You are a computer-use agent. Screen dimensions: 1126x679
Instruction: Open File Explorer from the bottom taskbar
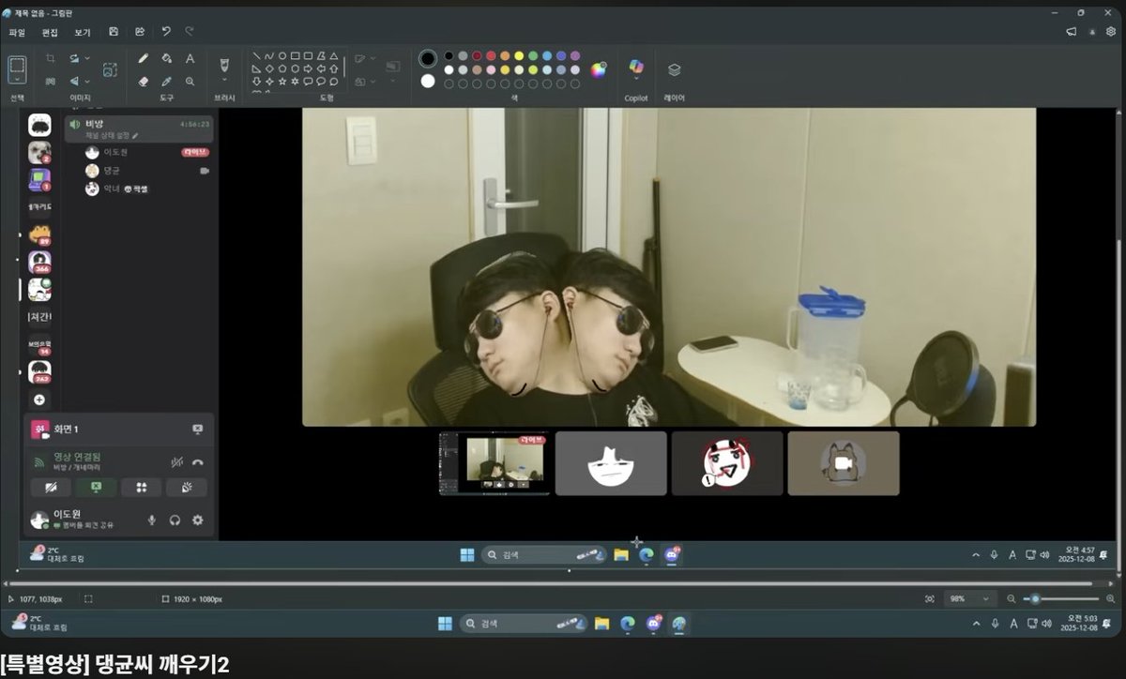pyautogui.click(x=601, y=624)
